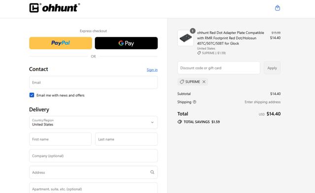This screenshot has height=193, width=315.
Task: Click the Contact heading
Action: tap(38, 69)
